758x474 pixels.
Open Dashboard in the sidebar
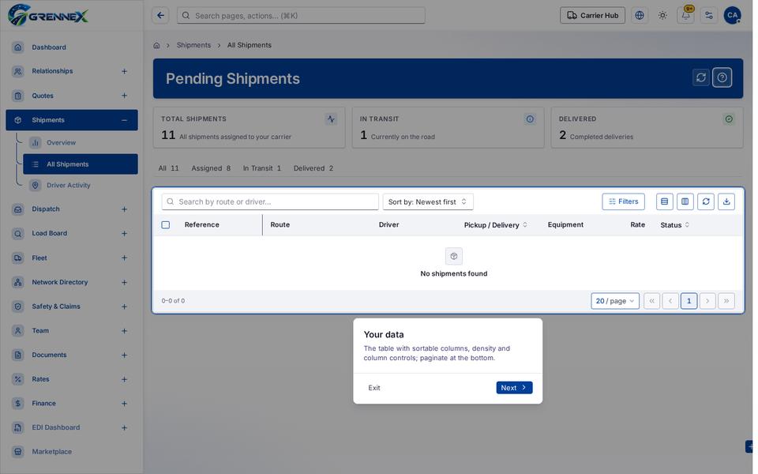[x=72, y=47]
